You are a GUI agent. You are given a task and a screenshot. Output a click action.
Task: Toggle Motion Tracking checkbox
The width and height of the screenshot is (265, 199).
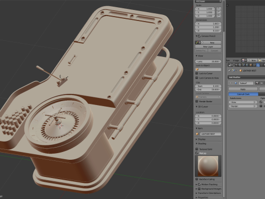[199, 184]
